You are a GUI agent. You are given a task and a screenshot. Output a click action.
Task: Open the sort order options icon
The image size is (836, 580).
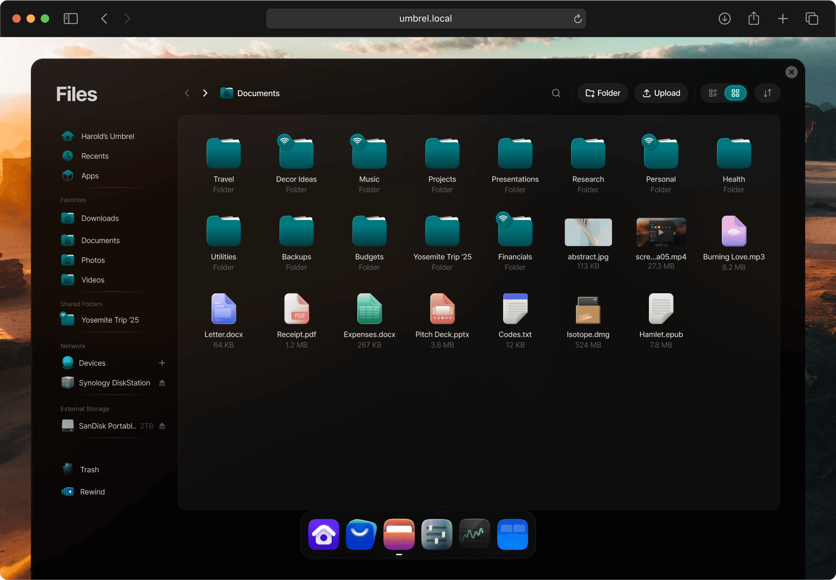767,93
